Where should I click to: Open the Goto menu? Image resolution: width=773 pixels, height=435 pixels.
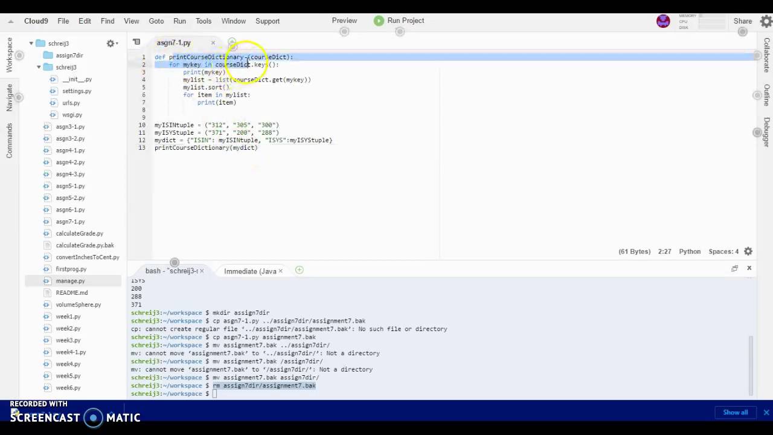point(156,21)
